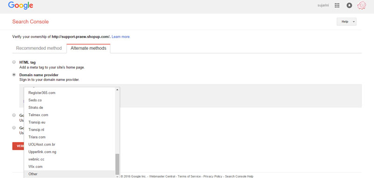Image resolution: width=374 pixels, height=178 pixels.
Task: Open Terms of Service footer link
Action: coord(190,176)
